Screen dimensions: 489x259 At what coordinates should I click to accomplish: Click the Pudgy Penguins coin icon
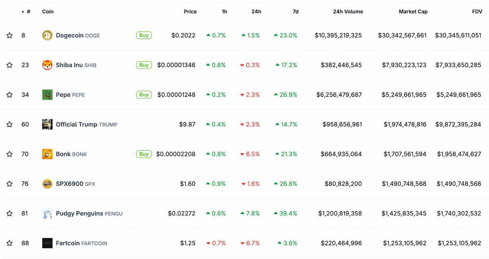pyautogui.click(x=47, y=214)
